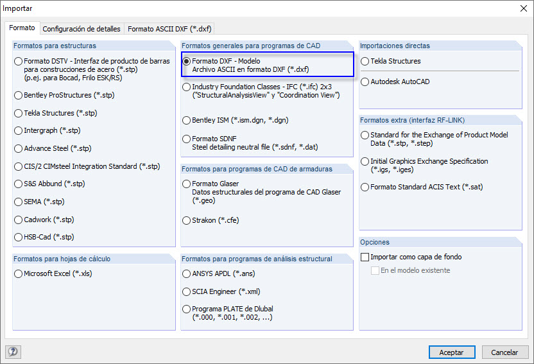This screenshot has height=364, width=534.
Task: Switch to Configuración de detalles tab
Action: (x=81, y=29)
